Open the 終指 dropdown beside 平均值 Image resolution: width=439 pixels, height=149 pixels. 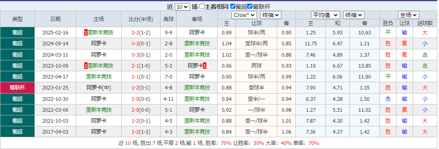coord(353,15)
